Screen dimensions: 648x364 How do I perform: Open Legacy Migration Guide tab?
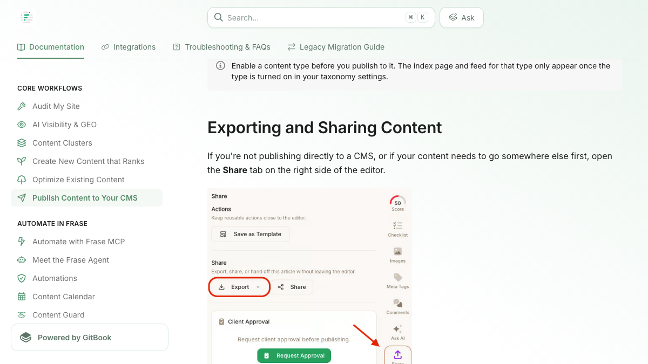pos(336,47)
